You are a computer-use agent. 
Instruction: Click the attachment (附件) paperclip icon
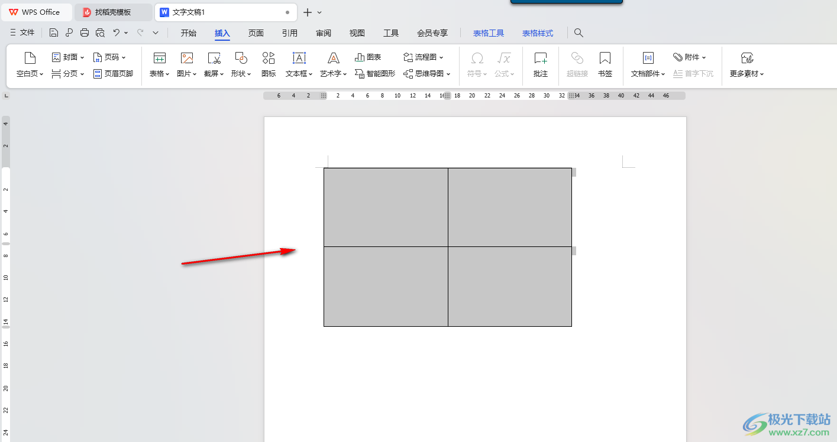[x=678, y=57]
